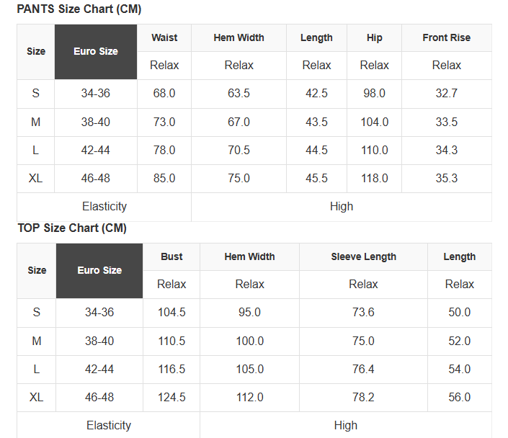Click the Elasticity label in the pants chart

click(104, 207)
